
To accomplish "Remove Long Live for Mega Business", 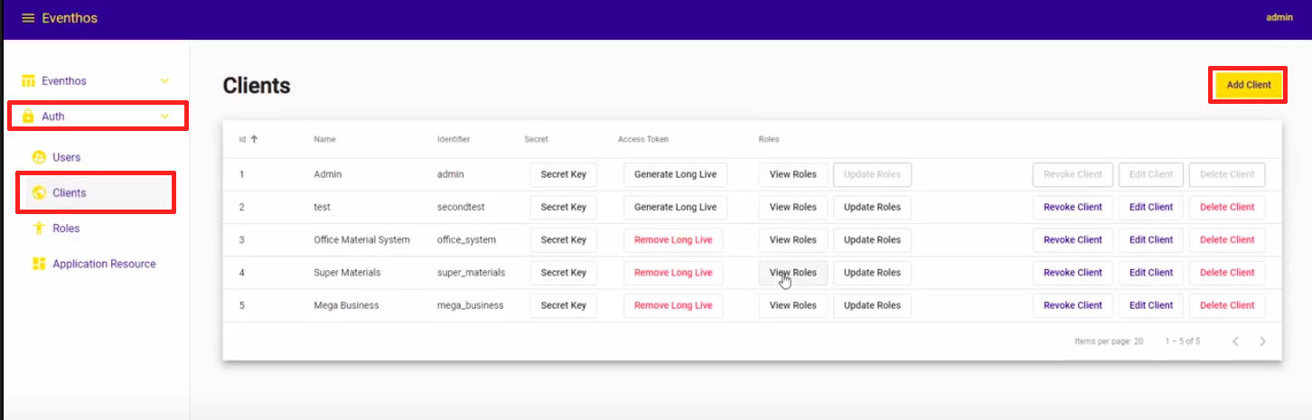I will [x=673, y=305].
